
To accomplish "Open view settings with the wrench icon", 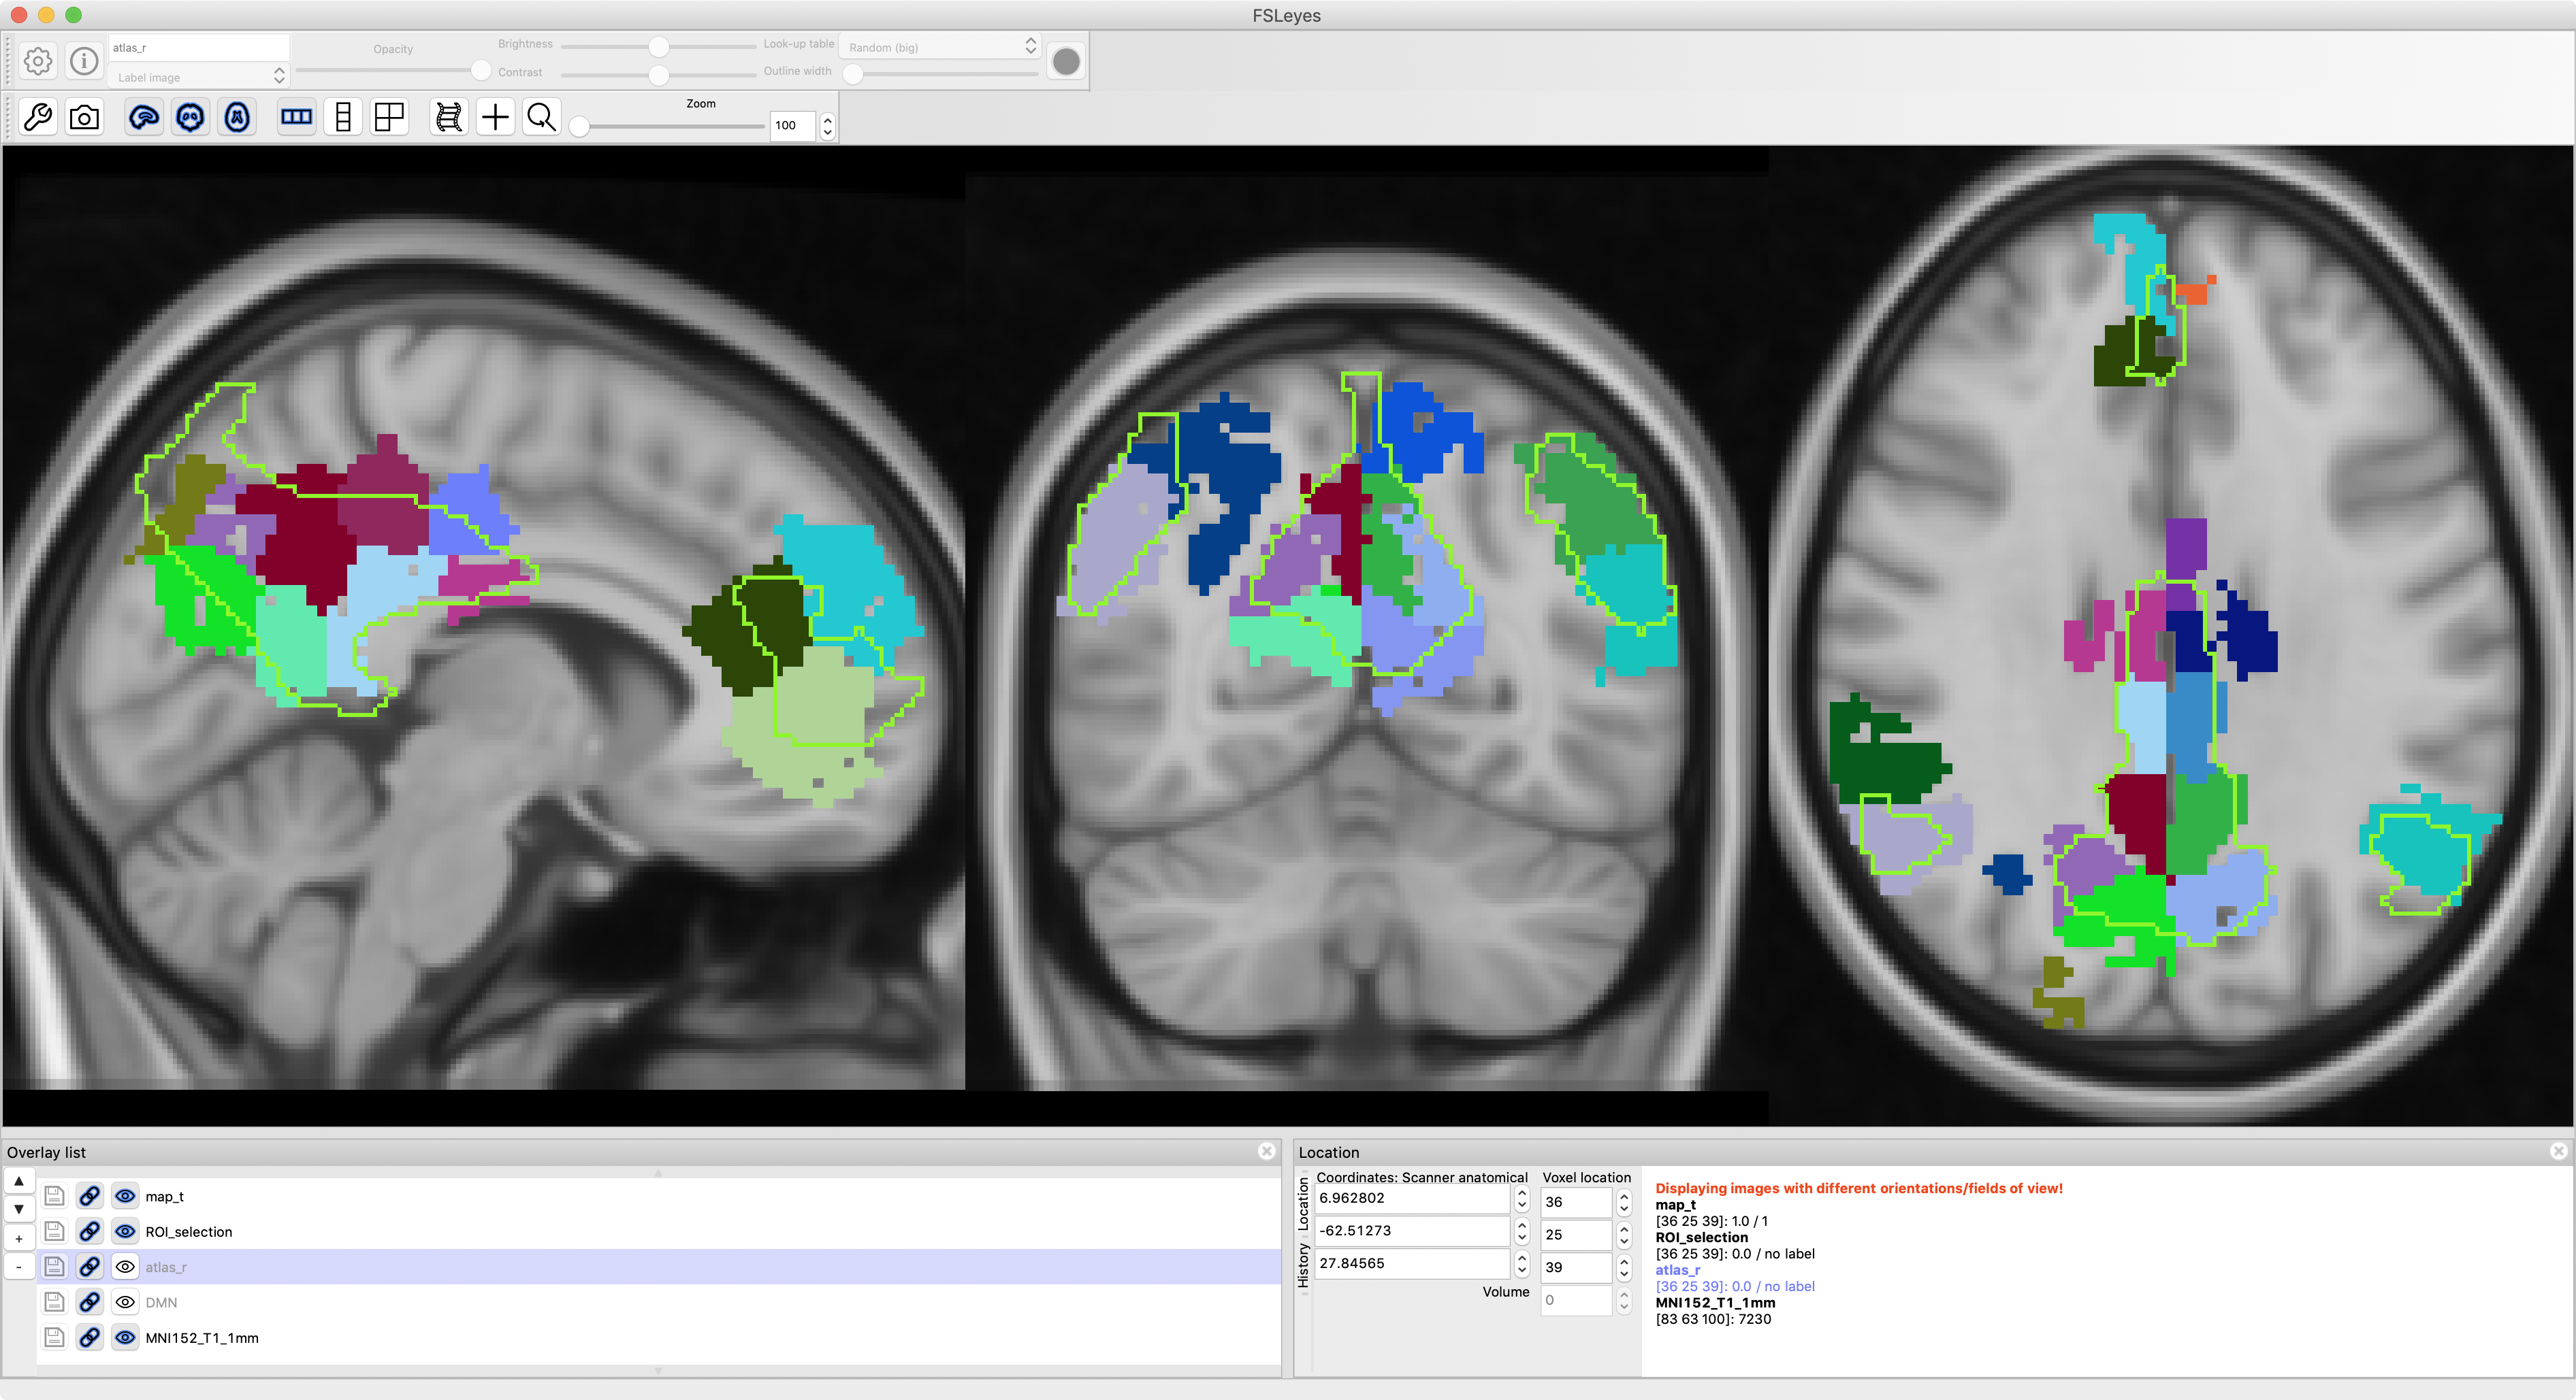I will [38, 118].
